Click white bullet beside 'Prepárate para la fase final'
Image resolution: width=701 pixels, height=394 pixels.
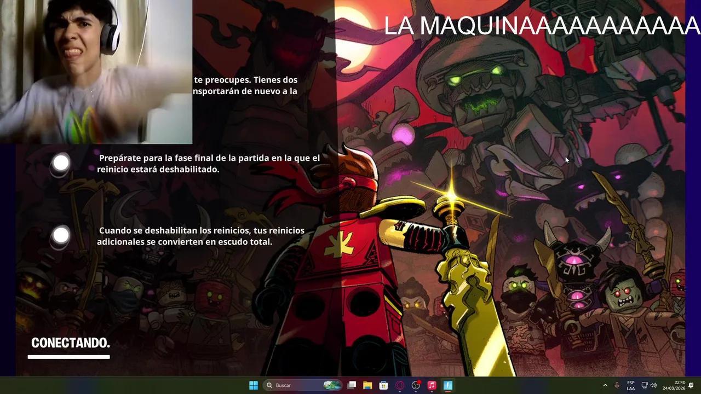coord(61,163)
